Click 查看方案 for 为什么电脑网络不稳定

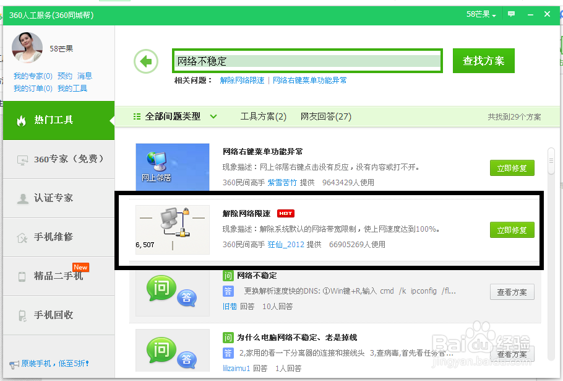click(512, 354)
